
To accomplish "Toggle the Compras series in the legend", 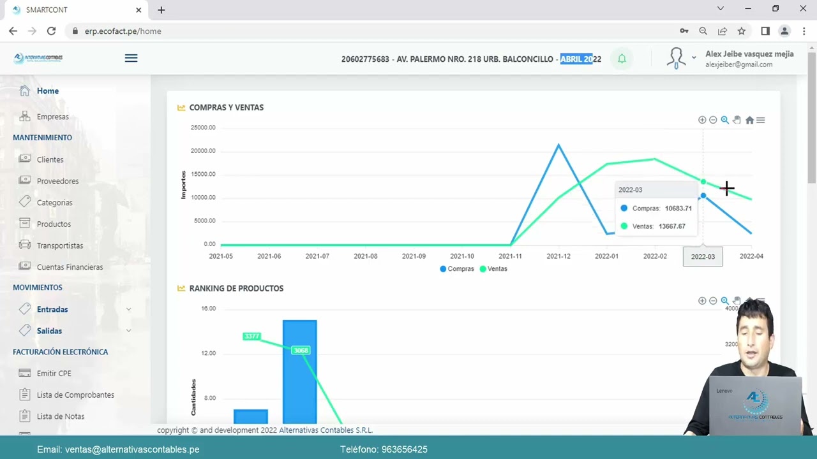I will click(x=457, y=269).
